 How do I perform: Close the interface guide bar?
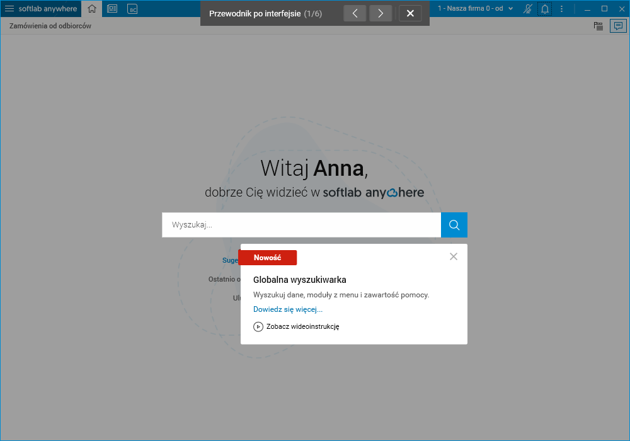coord(410,13)
